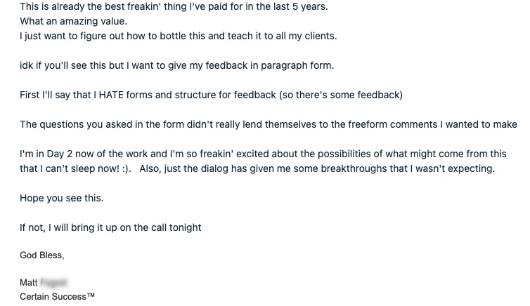Click the 'Certain Success™' signature line
The image size is (530, 306).
[x=57, y=297]
